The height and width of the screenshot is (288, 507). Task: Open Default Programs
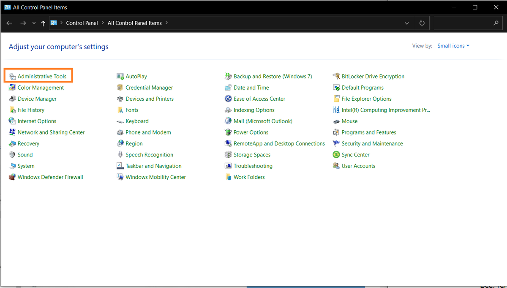click(363, 88)
